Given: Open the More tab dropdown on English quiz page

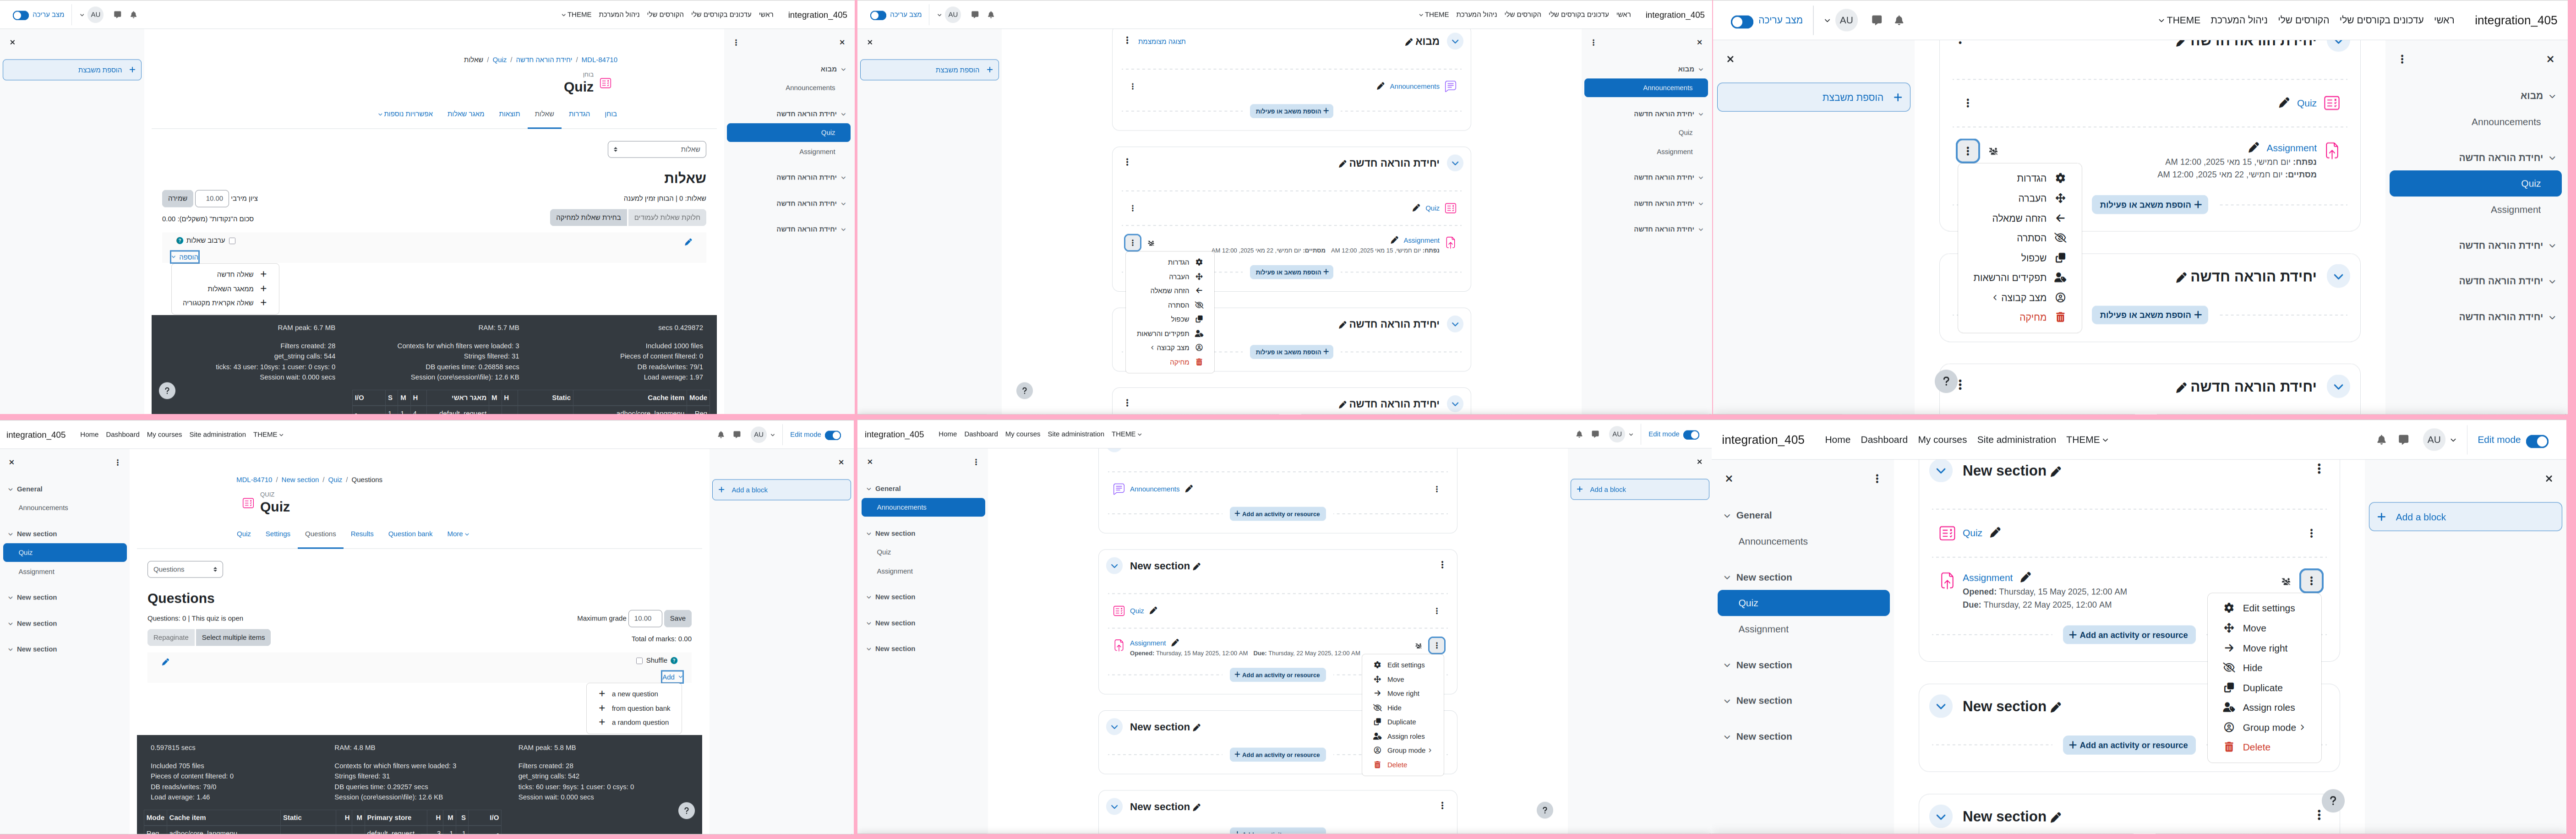Looking at the screenshot, I should coord(458,534).
